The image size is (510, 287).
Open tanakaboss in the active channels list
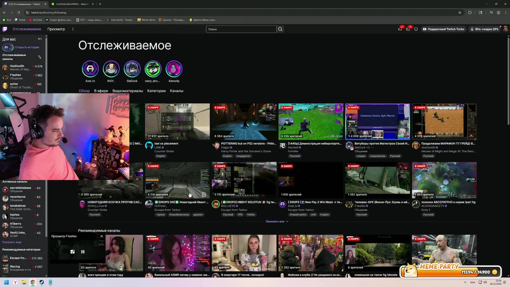coord(23,207)
